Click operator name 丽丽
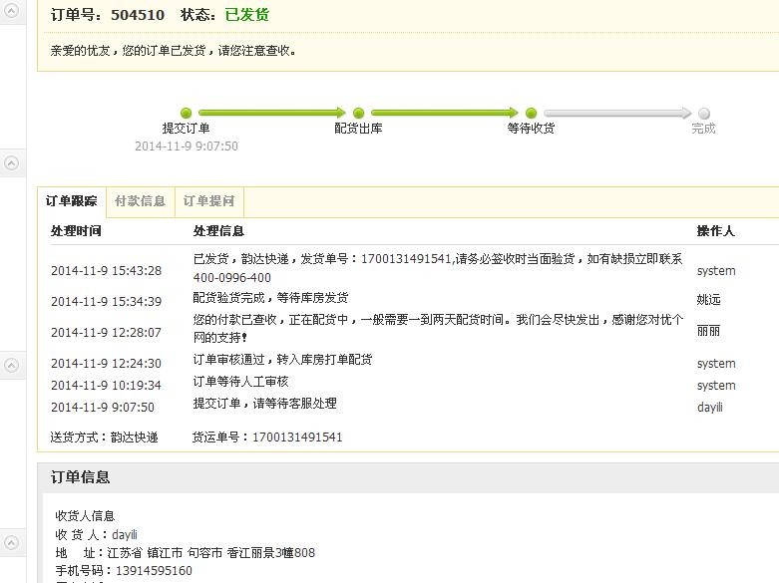Image resolution: width=779 pixels, height=583 pixels. (x=708, y=331)
